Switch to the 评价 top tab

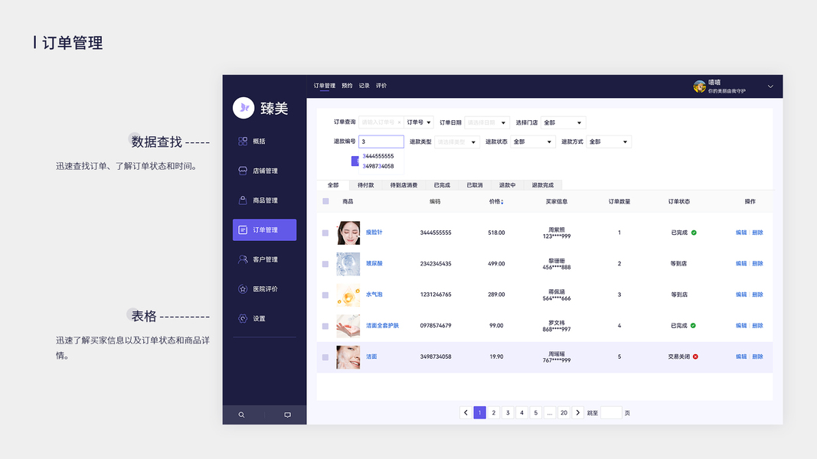[x=381, y=86]
